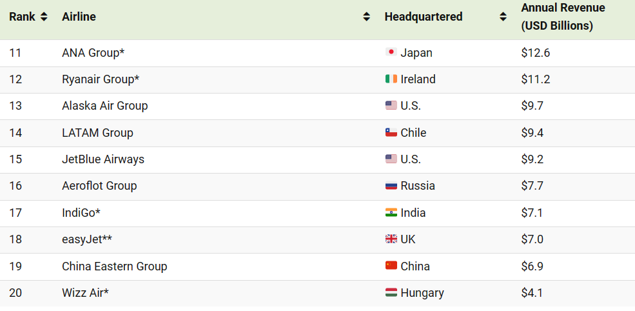Image resolution: width=635 pixels, height=311 pixels.
Task: Click the Annual Revenue column header
Action: click(x=563, y=17)
